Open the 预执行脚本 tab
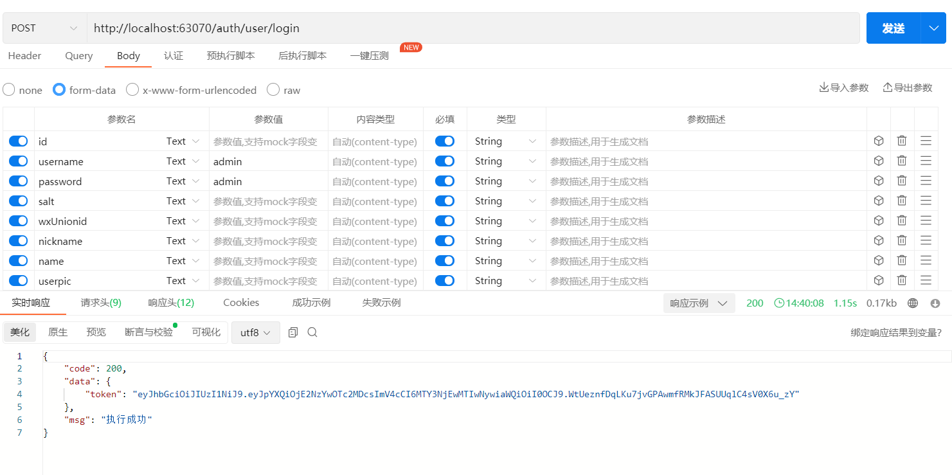 pyautogui.click(x=231, y=56)
